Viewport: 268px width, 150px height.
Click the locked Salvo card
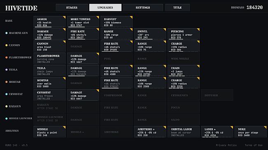coord(184,120)
